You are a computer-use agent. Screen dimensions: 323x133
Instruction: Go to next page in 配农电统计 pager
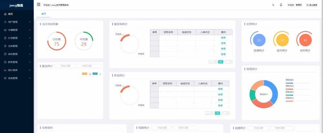pos(229,62)
